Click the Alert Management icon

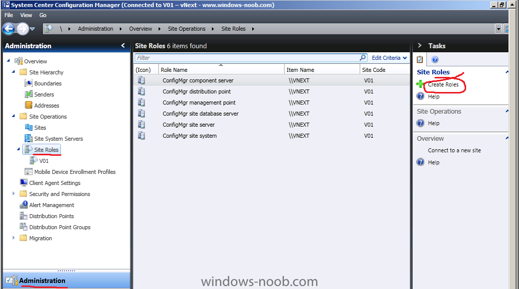click(x=24, y=205)
